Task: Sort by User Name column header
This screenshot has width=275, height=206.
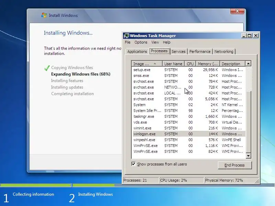Action: 174,64
